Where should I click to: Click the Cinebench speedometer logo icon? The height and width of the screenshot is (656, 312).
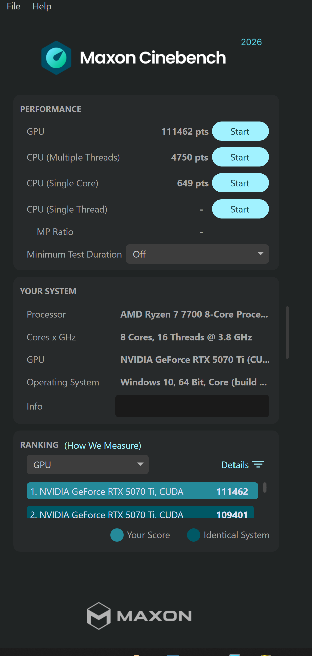pyautogui.click(x=56, y=58)
